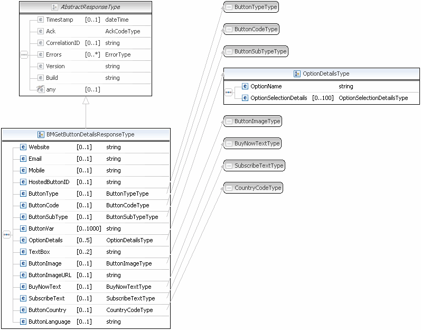Click the element icon next to OptionDetails
Viewport: 421px width, 330px height.
23,240
